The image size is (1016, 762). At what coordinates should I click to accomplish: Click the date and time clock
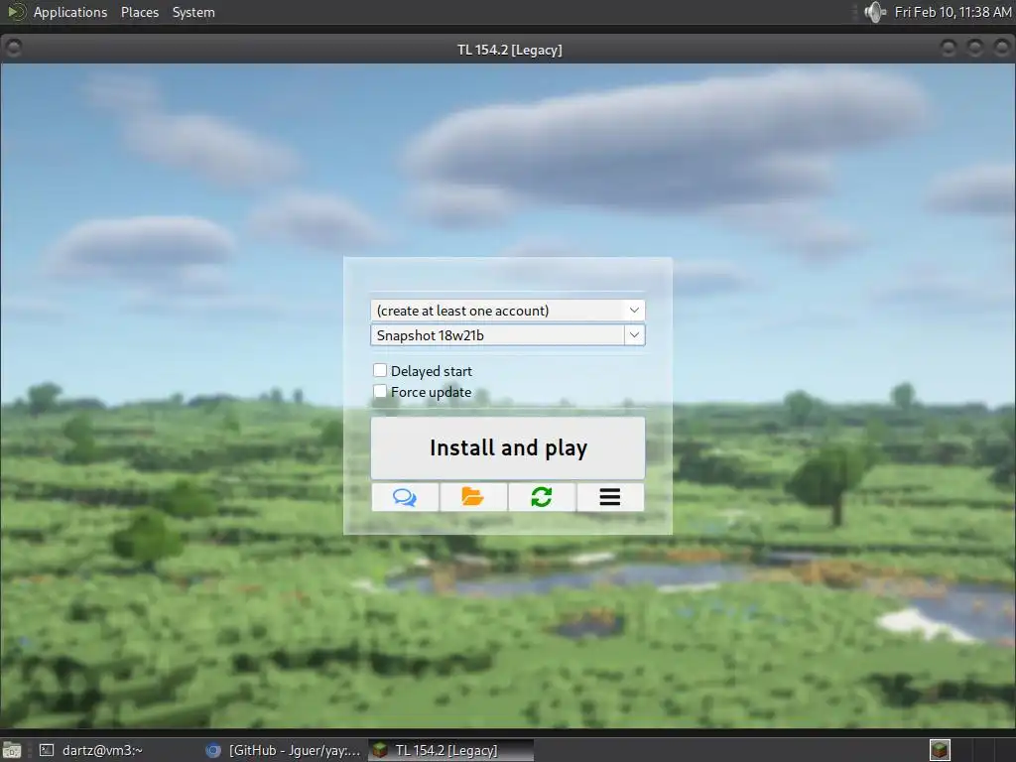[952, 12]
